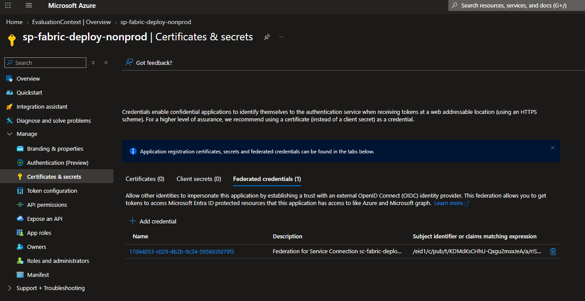Switch to the Certificates (0) tab
Viewport: 585px width, 301px height.
[145, 179]
